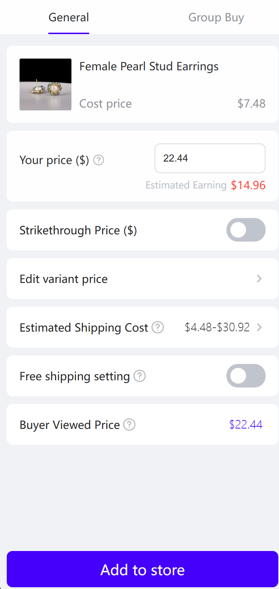Click the purple $22.44 buyer viewed price
Image resolution: width=279 pixels, height=589 pixels.
246,425
